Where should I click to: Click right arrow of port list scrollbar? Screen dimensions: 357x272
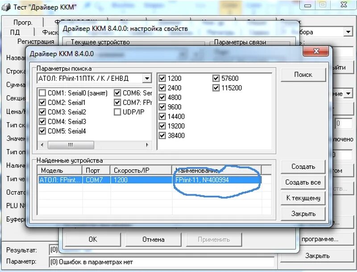click(x=147, y=145)
